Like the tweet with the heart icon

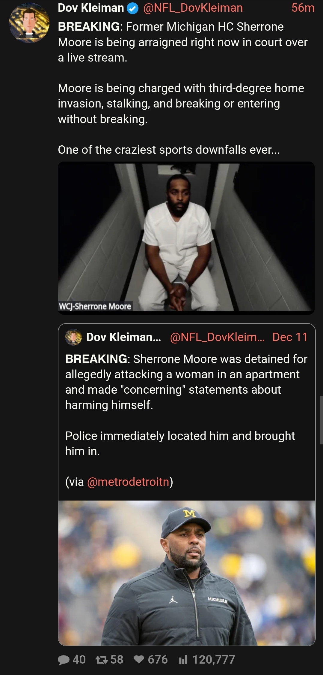point(139,660)
